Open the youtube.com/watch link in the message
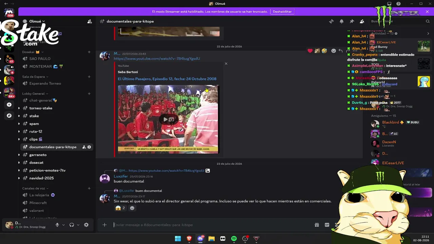This screenshot has width=434, height=244. tap(157, 59)
